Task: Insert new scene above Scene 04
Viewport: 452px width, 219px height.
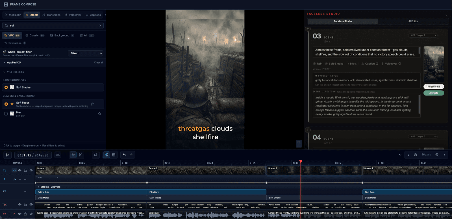Action: (308, 130)
